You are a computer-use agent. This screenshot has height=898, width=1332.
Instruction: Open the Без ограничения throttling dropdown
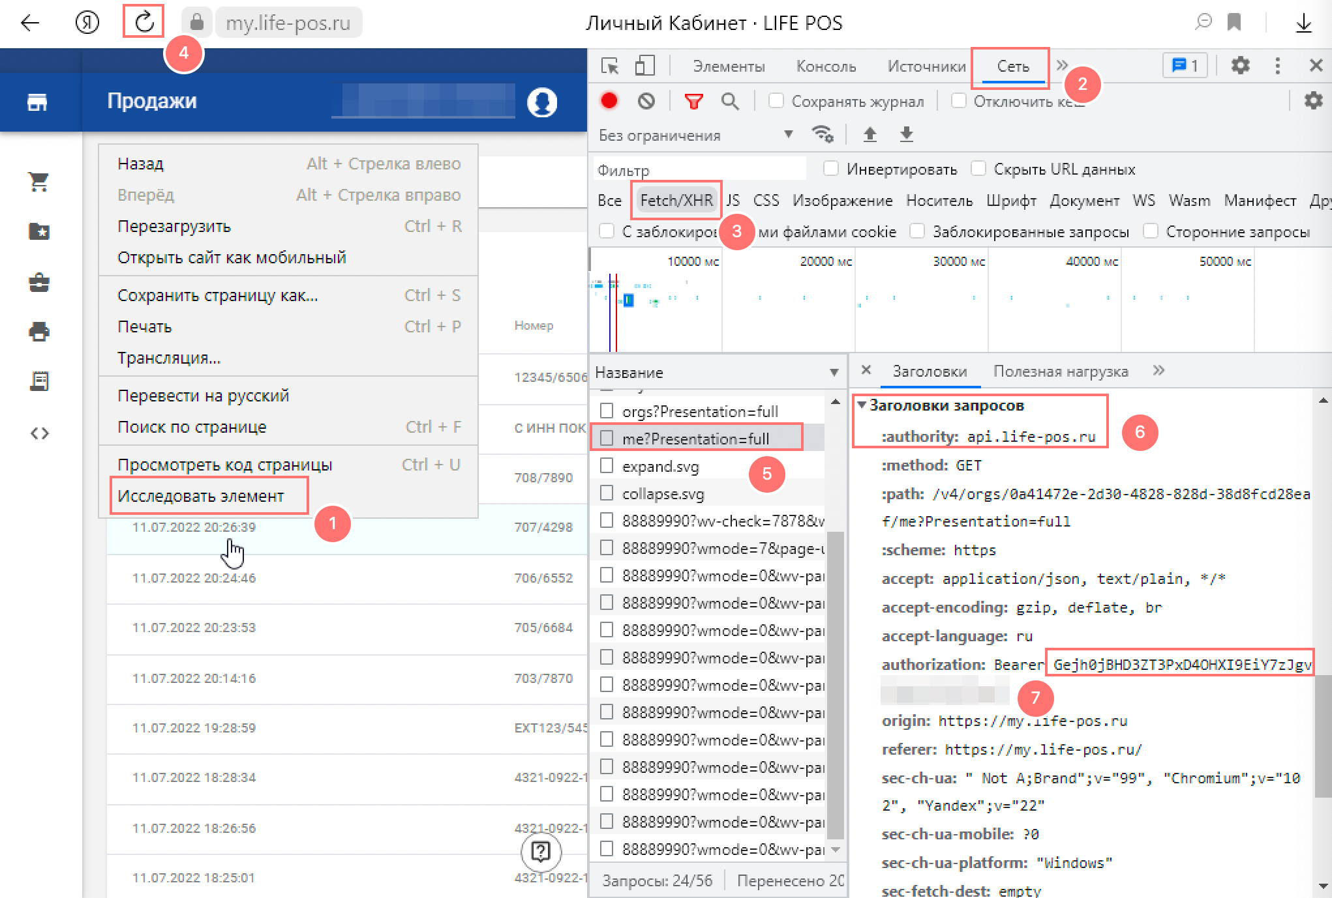click(696, 135)
